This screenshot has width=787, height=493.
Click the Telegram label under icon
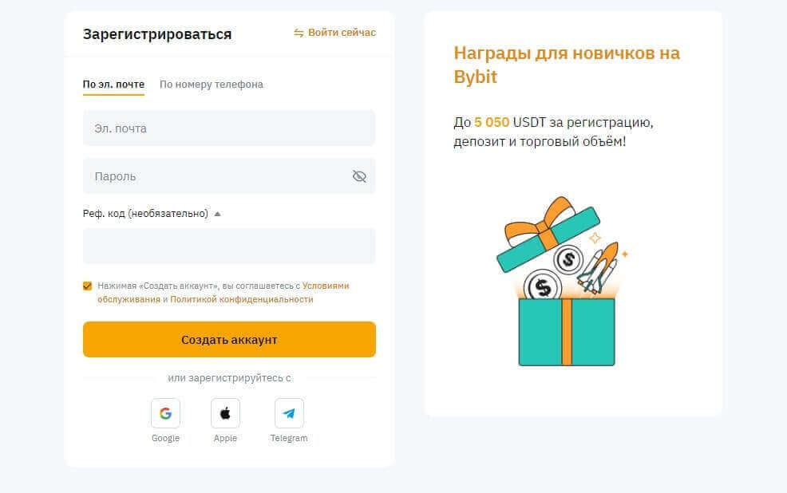(289, 438)
